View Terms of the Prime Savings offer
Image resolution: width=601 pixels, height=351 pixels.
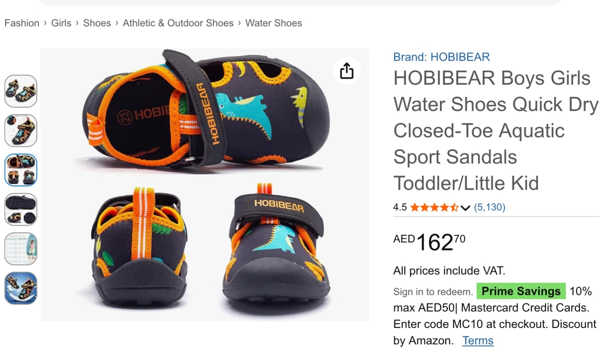click(477, 341)
